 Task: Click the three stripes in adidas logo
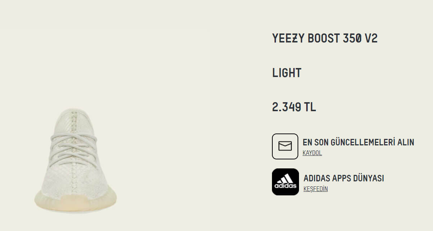point(286,178)
